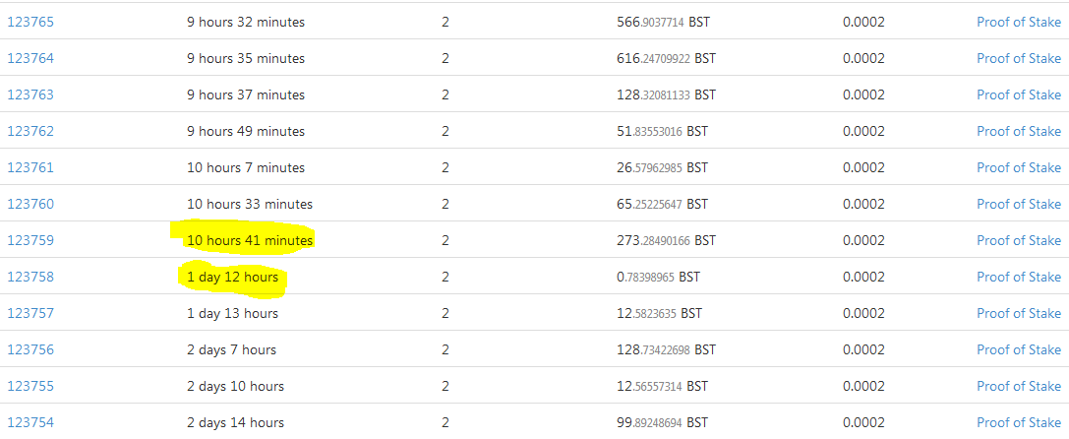Open block 123754 link

click(x=30, y=422)
